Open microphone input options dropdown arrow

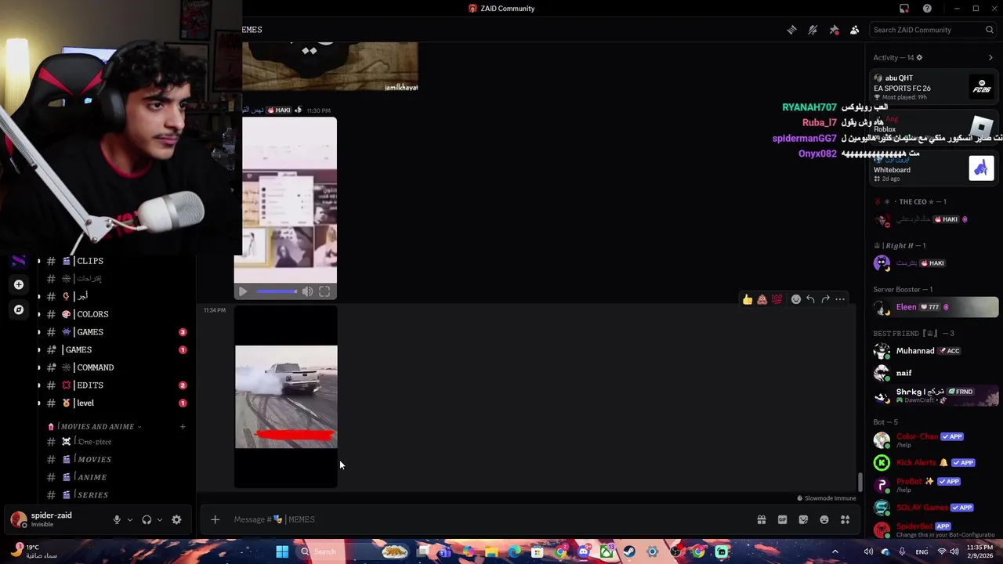[130, 519]
